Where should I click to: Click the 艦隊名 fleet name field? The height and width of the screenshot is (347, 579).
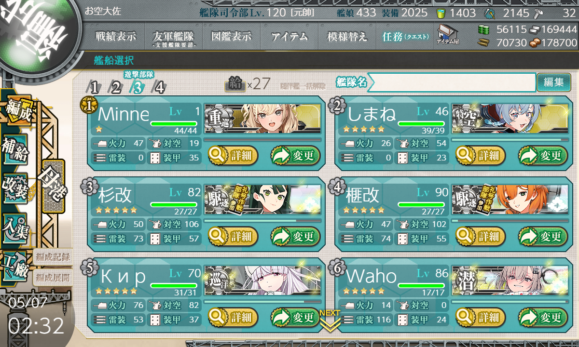[452, 82]
